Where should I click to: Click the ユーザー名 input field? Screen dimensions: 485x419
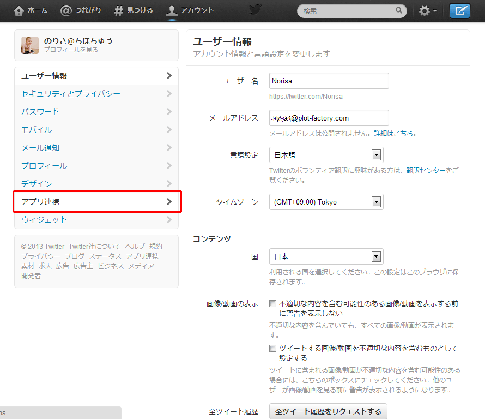tap(329, 81)
